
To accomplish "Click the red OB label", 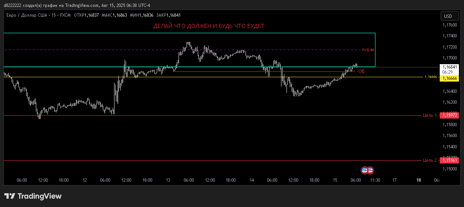I will [x=361, y=71].
